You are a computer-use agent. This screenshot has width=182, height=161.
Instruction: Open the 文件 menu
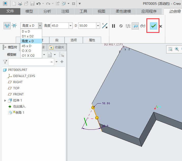[10, 11]
